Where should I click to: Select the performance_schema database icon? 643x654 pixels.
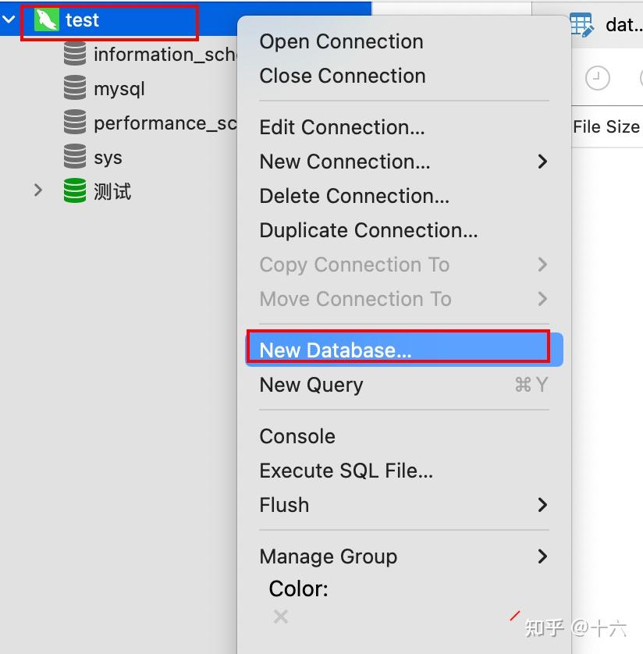(x=75, y=123)
